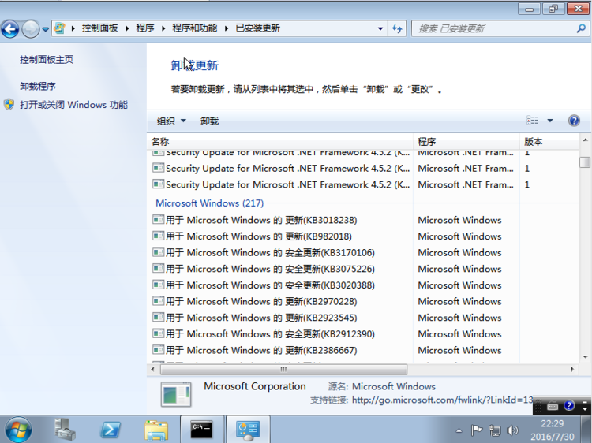
Task: Open the Windows Start orb
Action: click(x=17, y=430)
